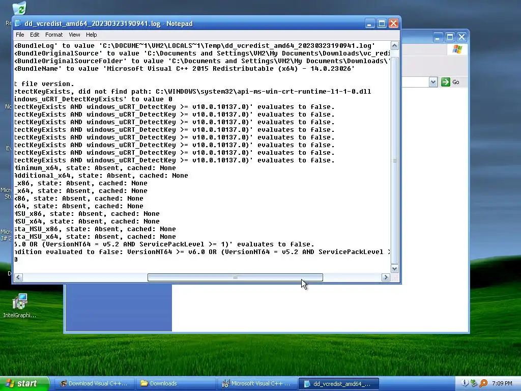Click the 'indows_uCRT_DetectKeyExists' to value 0 line
521x391 pixels.
pos(94,99)
